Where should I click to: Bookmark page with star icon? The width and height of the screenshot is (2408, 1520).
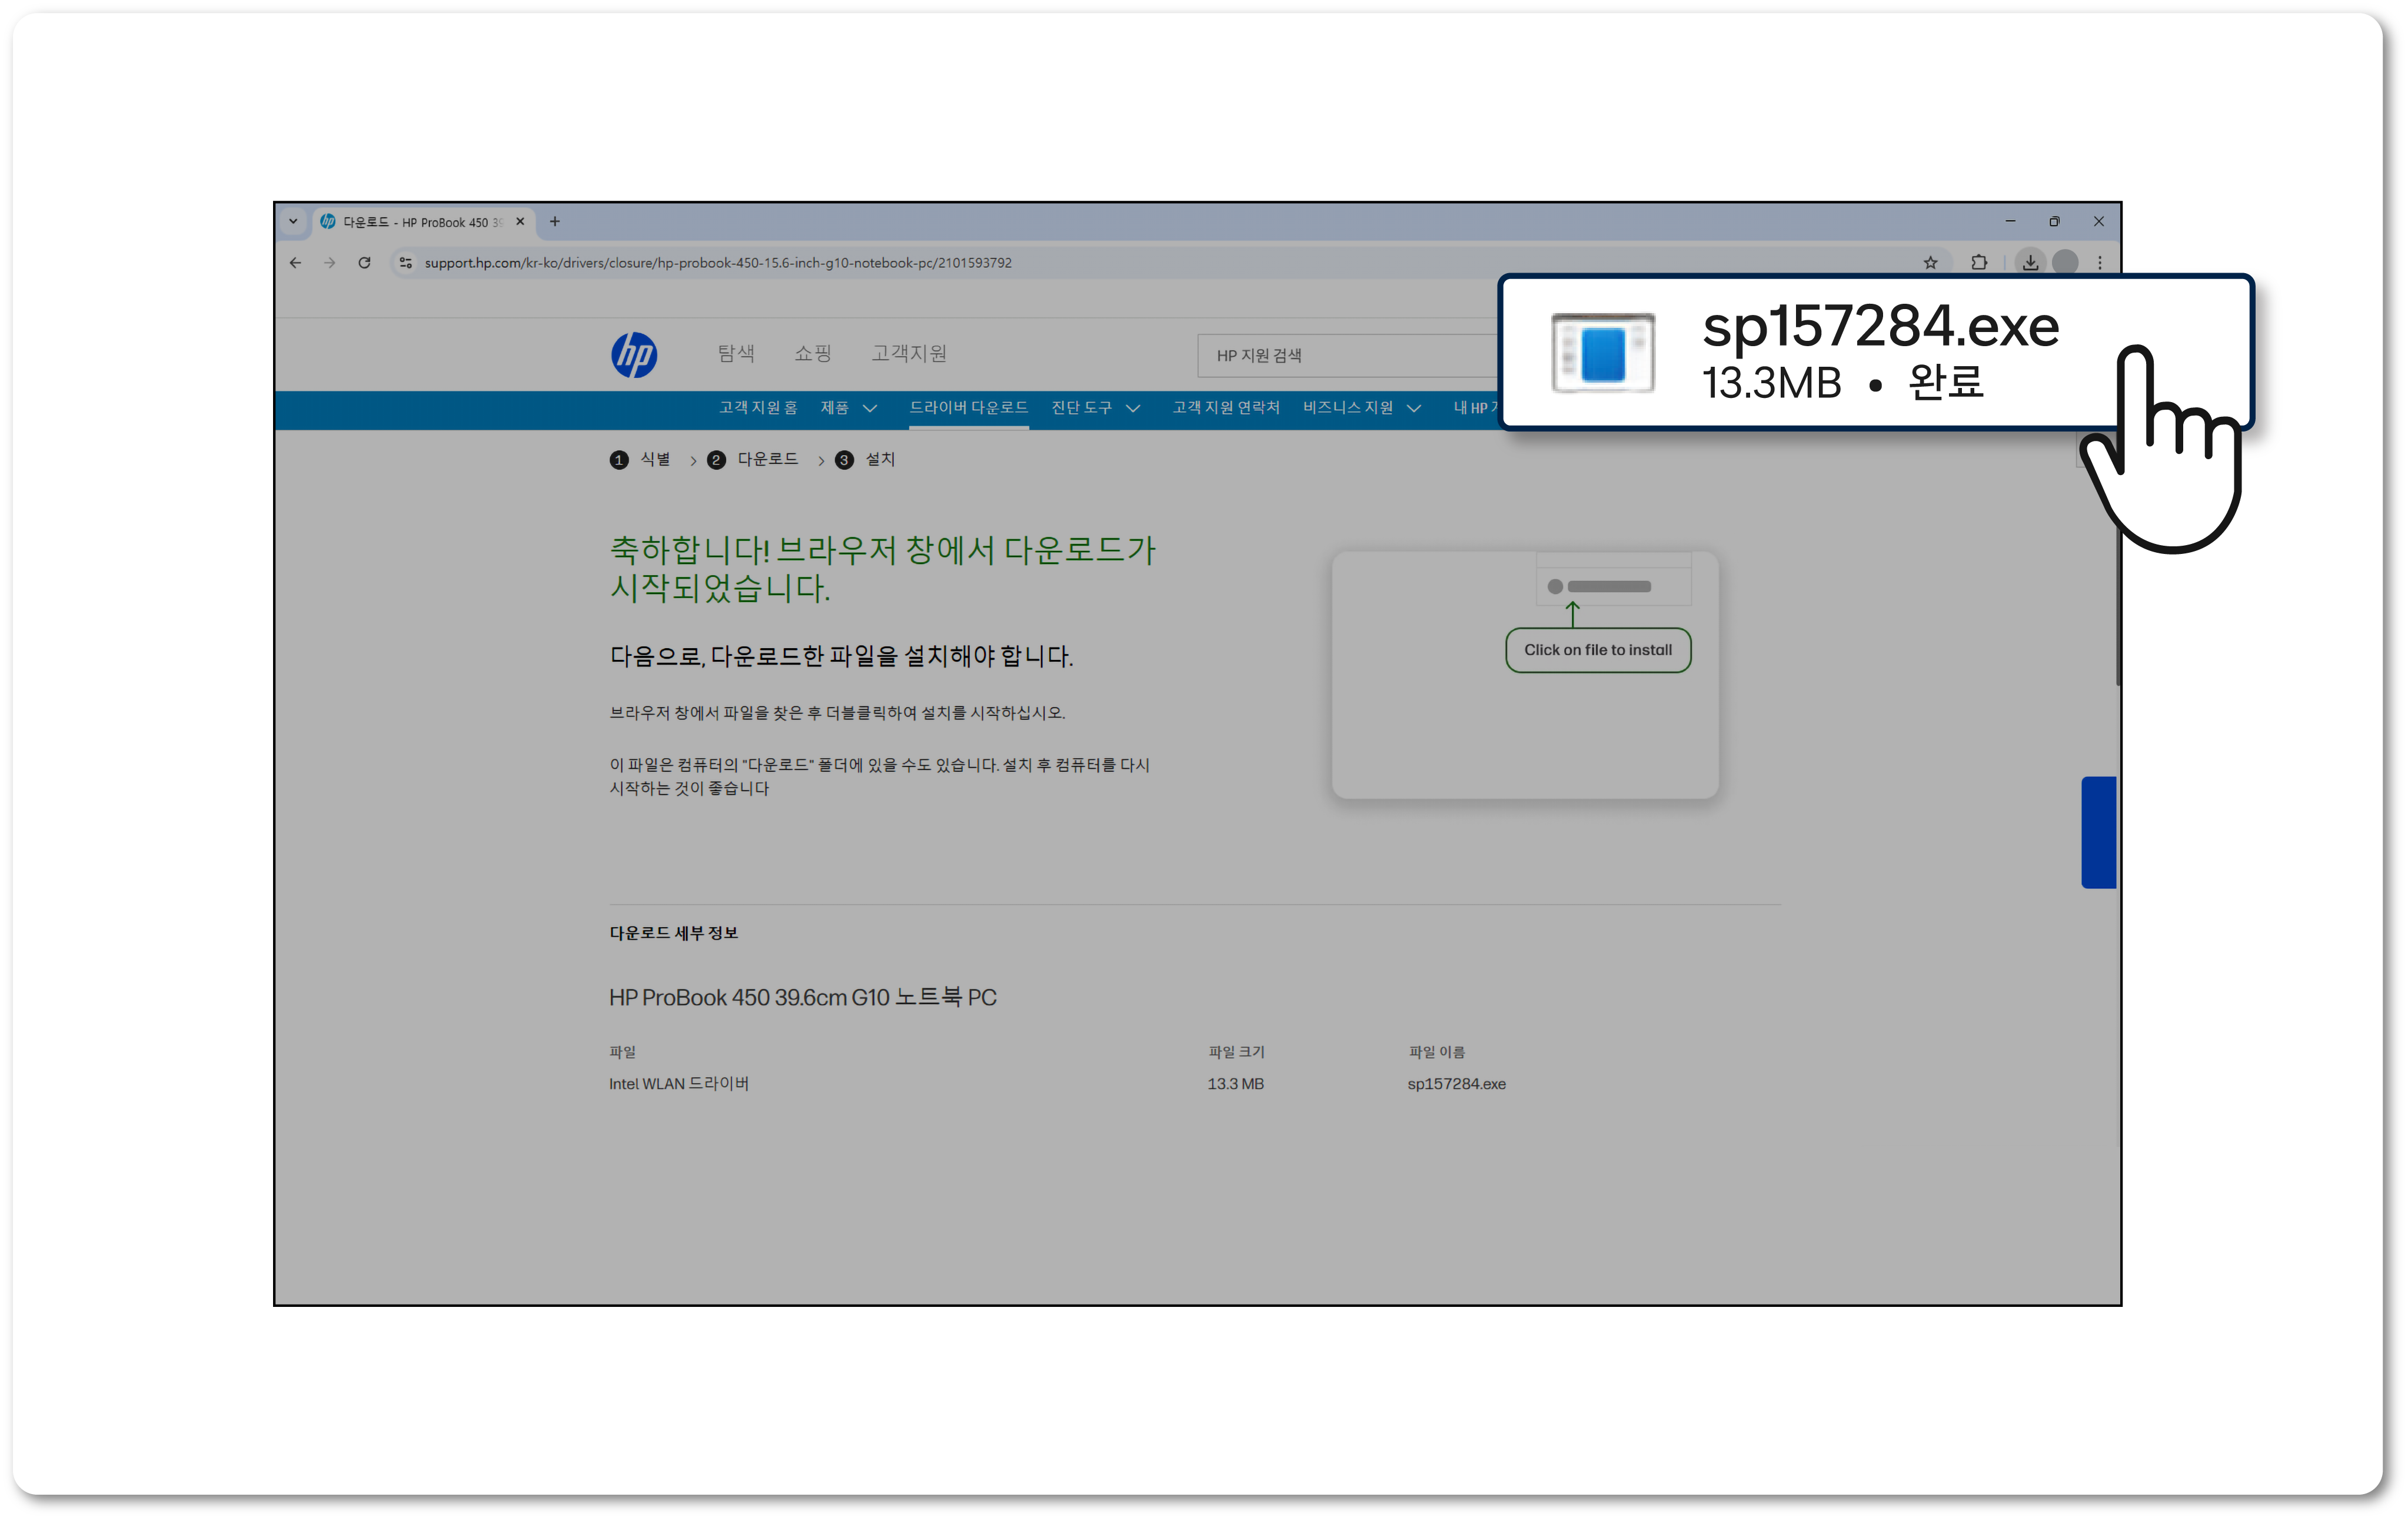click(1930, 262)
